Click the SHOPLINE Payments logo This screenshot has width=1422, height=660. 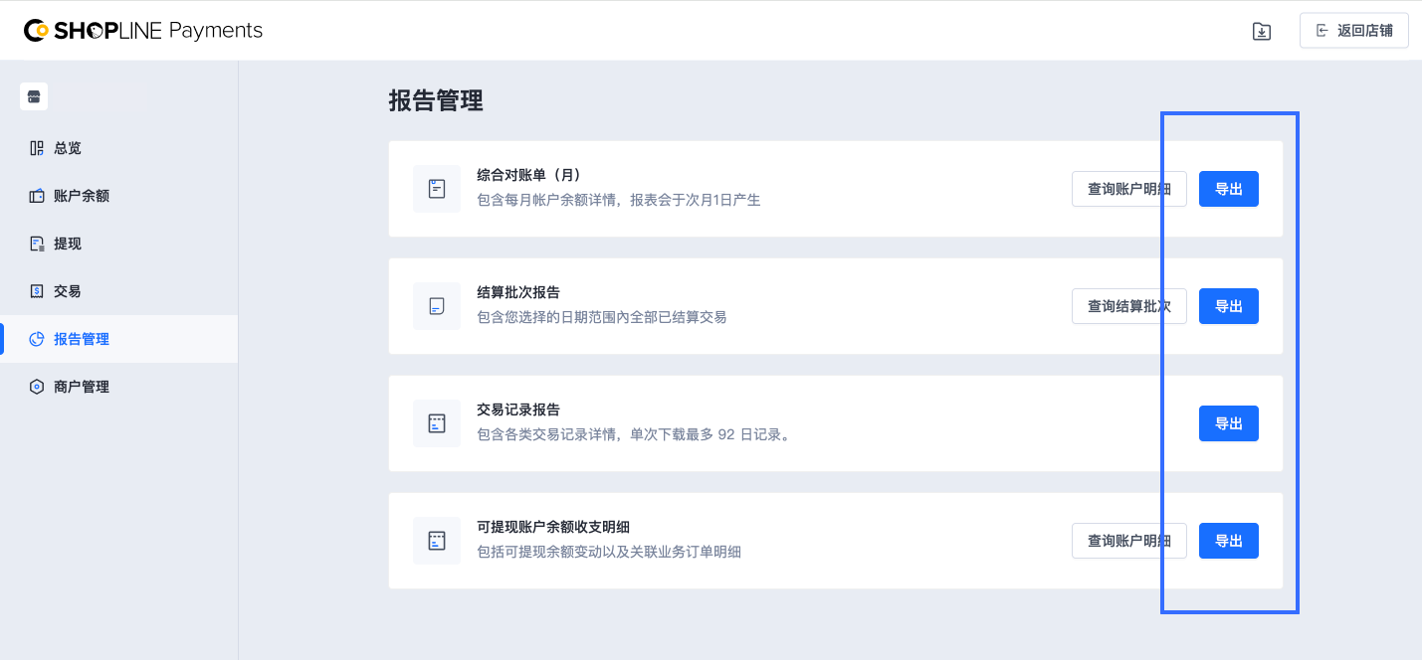[143, 31]
